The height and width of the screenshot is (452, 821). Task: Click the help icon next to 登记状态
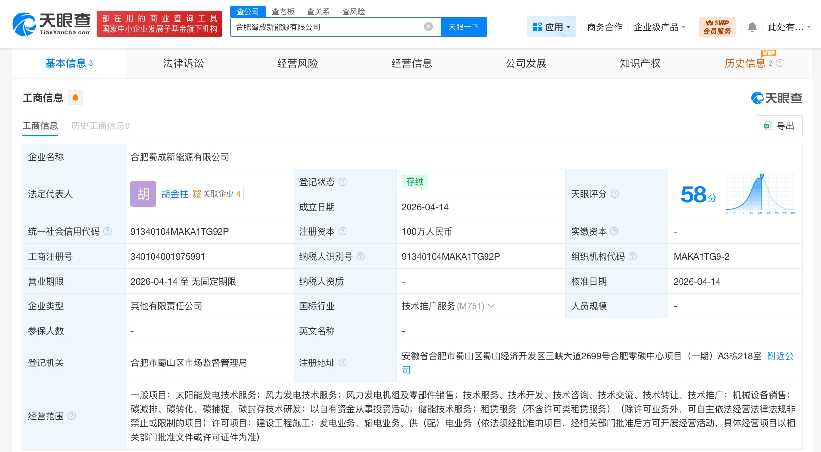click(343, 182)
